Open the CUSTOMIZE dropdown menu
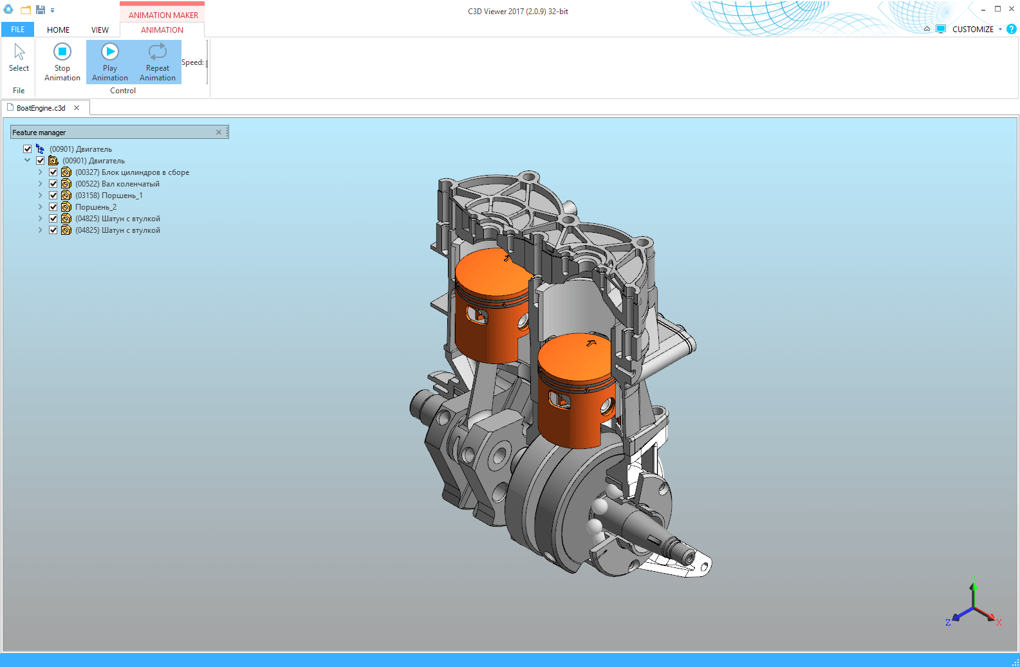1020x667 pixels. (976, 30)
